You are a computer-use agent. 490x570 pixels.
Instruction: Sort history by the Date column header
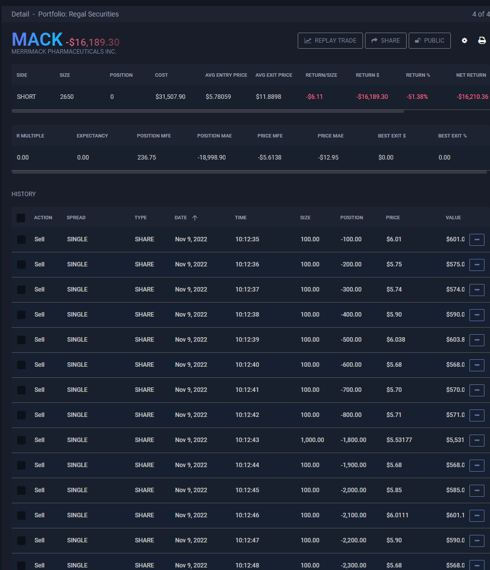(x=180, y=218)
